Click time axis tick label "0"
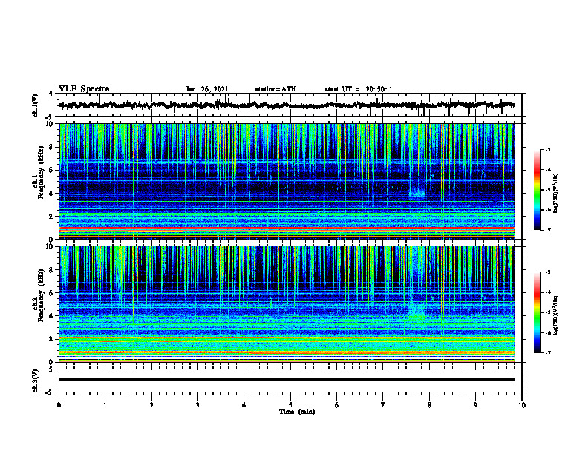 pos(59,405)
